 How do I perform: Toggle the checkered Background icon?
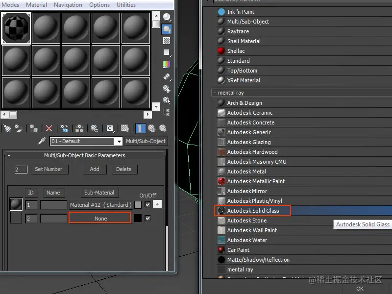(167, 41)
